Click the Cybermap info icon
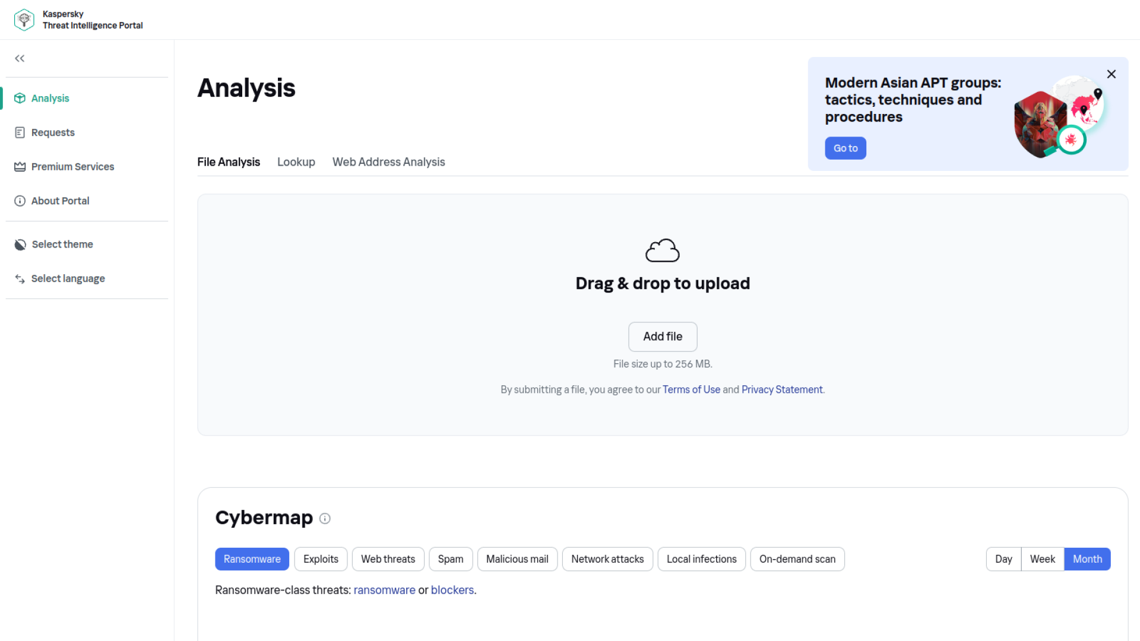1140x641 pixels. pos(325,519)
